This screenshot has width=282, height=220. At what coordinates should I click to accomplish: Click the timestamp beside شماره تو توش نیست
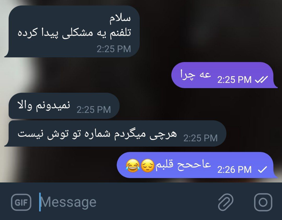(x=200, y=138)
